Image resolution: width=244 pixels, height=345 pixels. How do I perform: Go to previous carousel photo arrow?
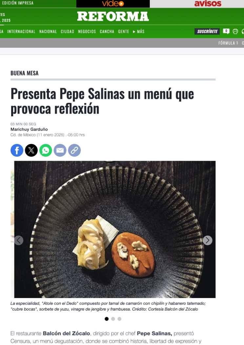pyautogui.click(x=19, y=240)
